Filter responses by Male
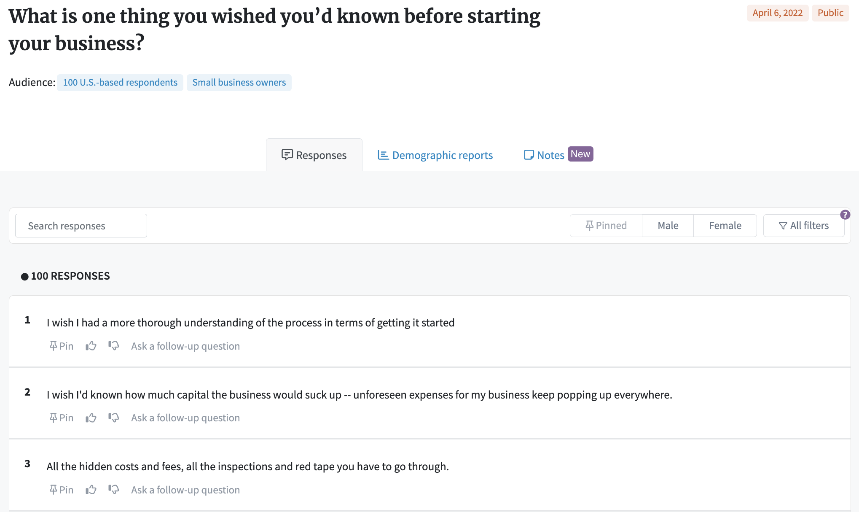 coord(668,226)
